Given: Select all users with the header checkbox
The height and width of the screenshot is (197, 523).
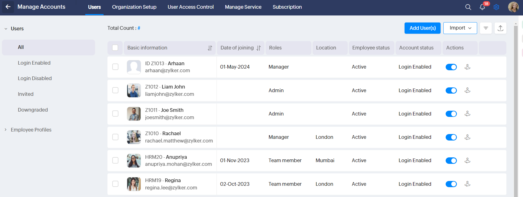Looking at the screenshot, I should tap(115, 48).
